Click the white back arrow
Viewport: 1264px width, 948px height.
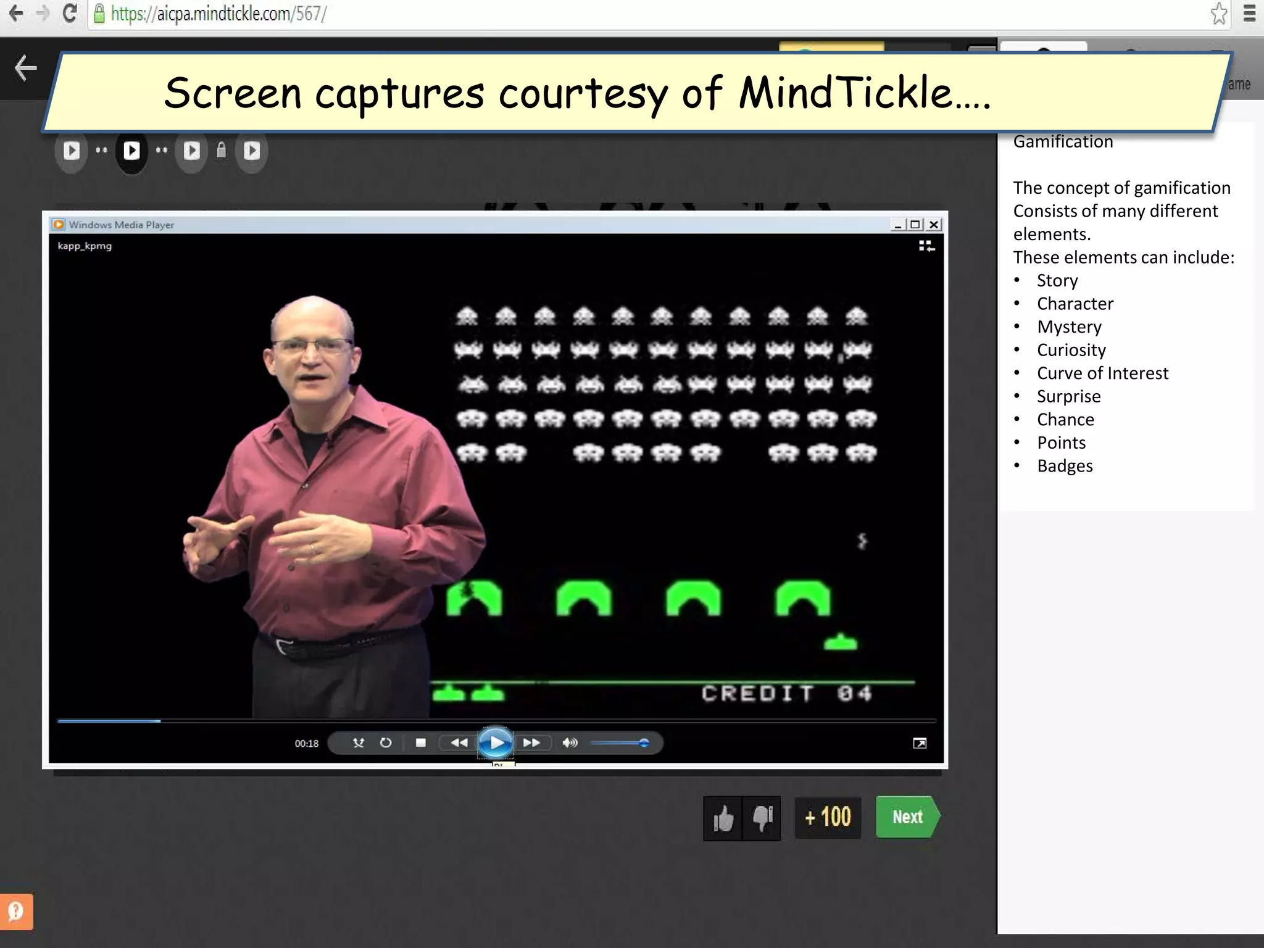point(26,68)
